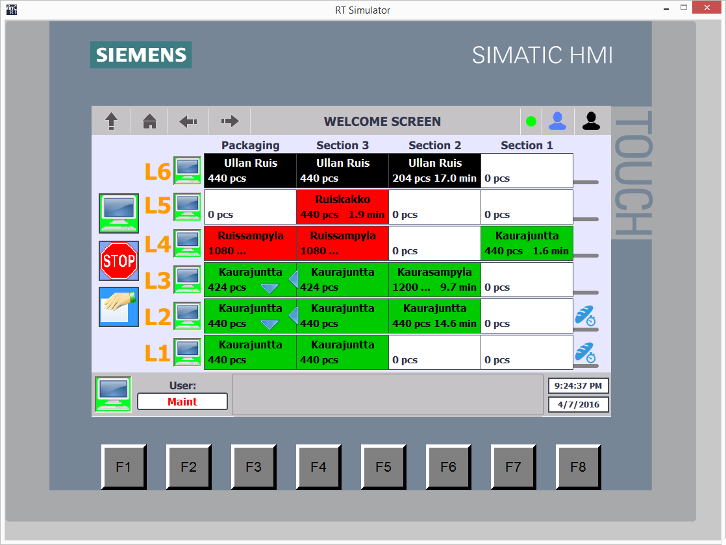Click the blue user login icon

click(x=558, y=121)
